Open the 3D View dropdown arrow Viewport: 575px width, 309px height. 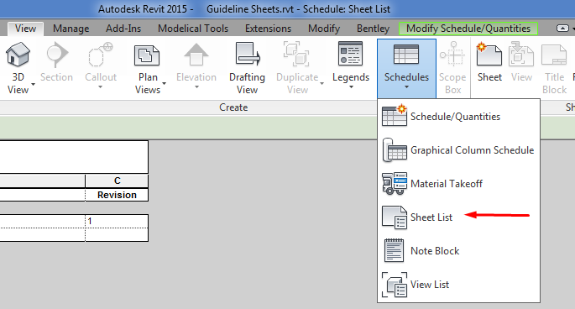33,85
